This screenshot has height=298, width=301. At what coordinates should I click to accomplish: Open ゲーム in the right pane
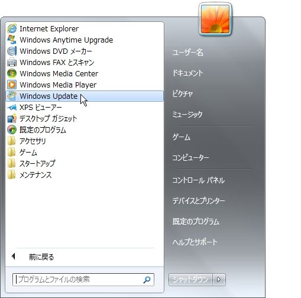(182, 137)
